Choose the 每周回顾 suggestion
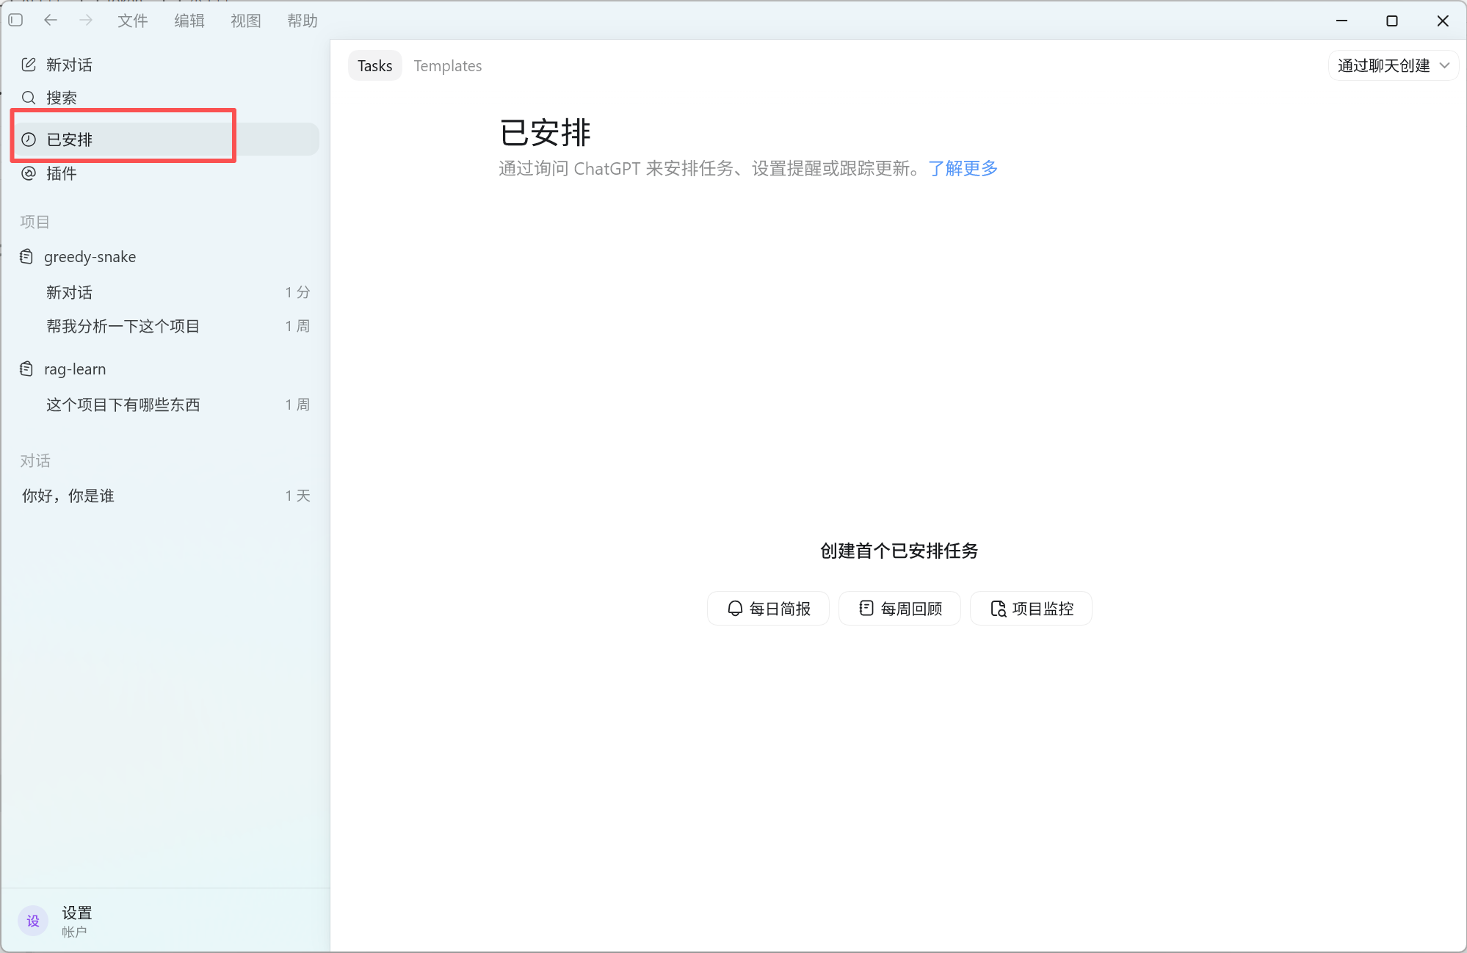 (899, 608)
